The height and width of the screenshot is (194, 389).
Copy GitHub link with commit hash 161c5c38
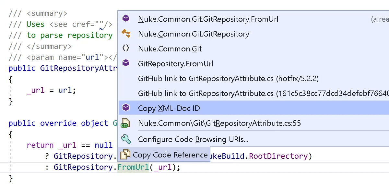tap(254, 93)
